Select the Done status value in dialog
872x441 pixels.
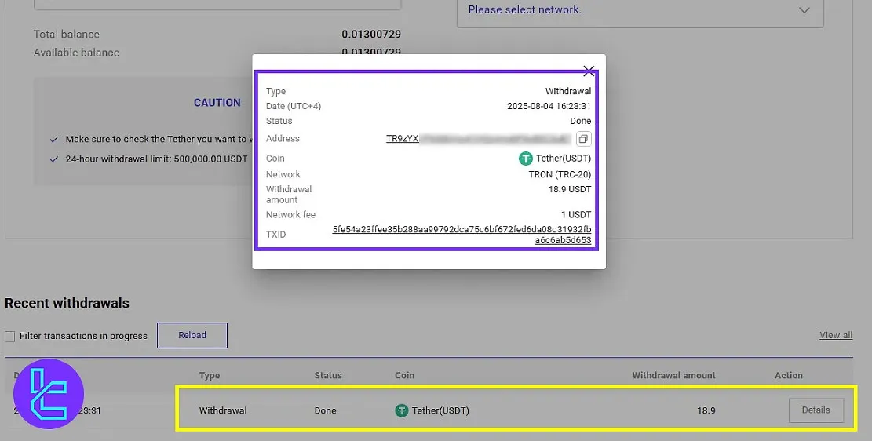click(x=581, y=121)
